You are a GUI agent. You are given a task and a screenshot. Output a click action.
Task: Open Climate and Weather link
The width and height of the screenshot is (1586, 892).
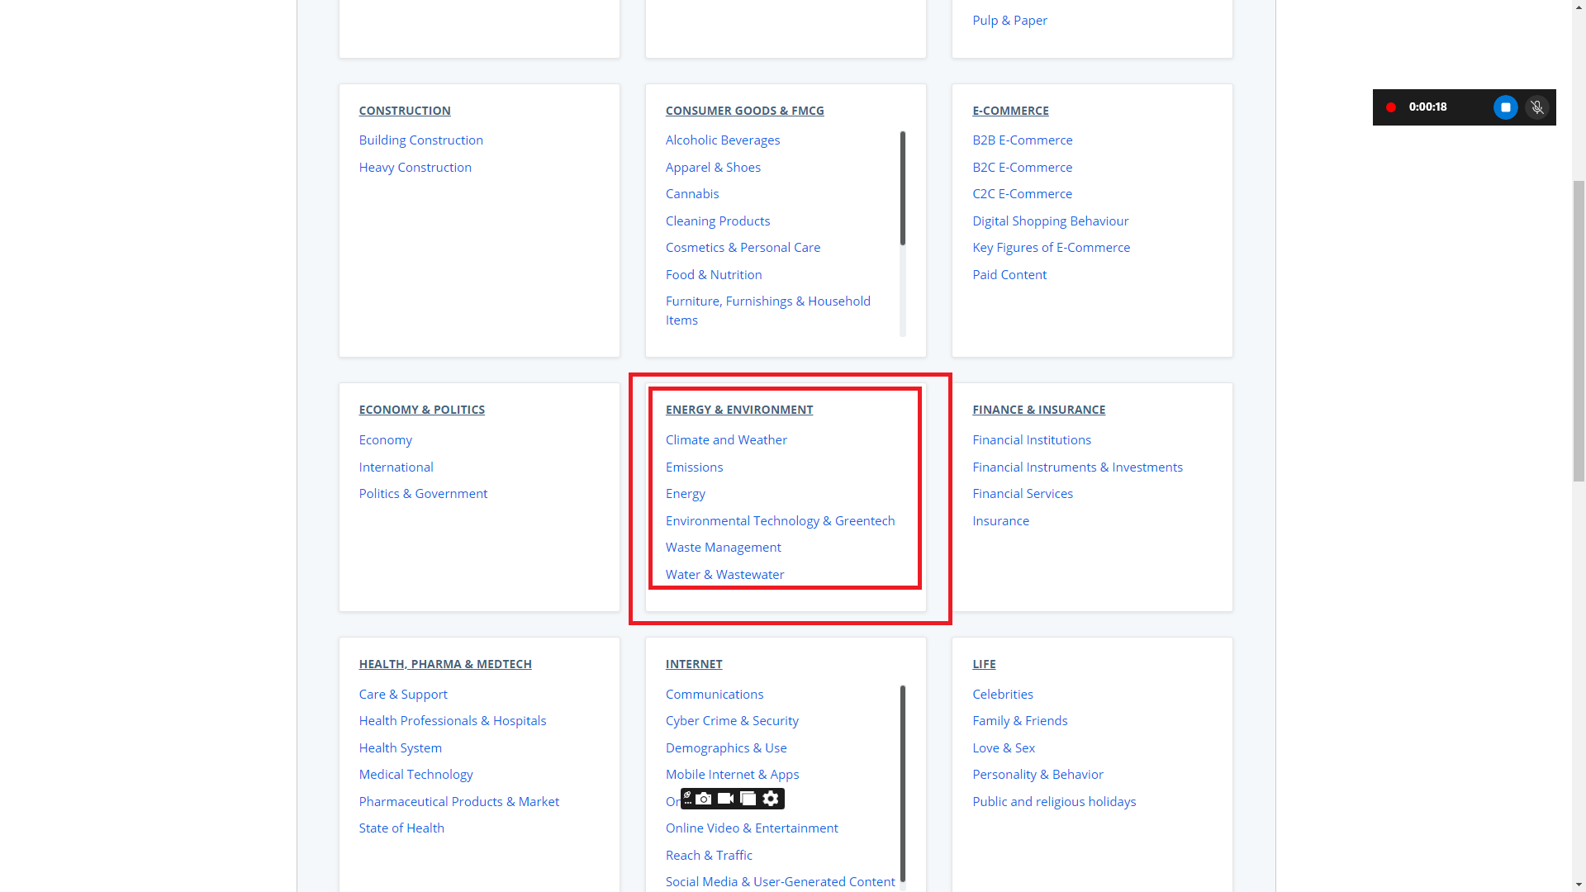click(726, 440)
